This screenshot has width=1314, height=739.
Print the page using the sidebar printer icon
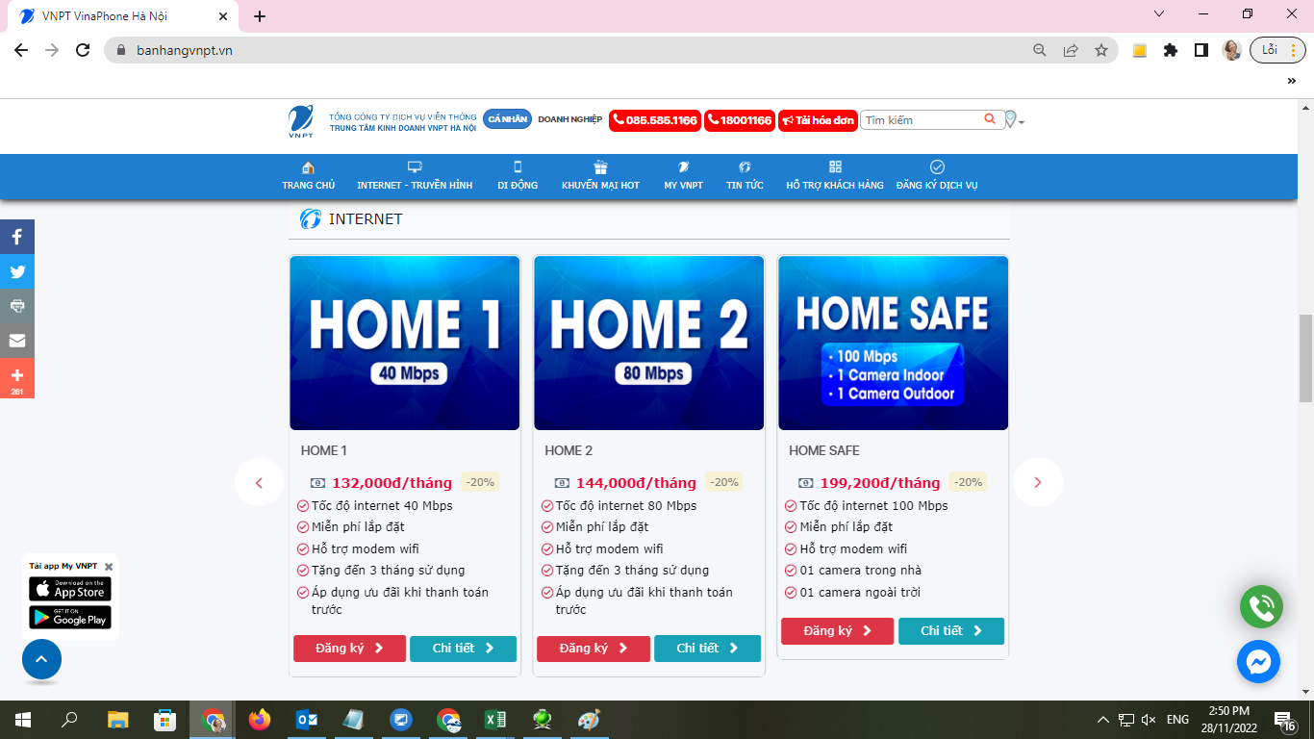click(x=17, y=306)
